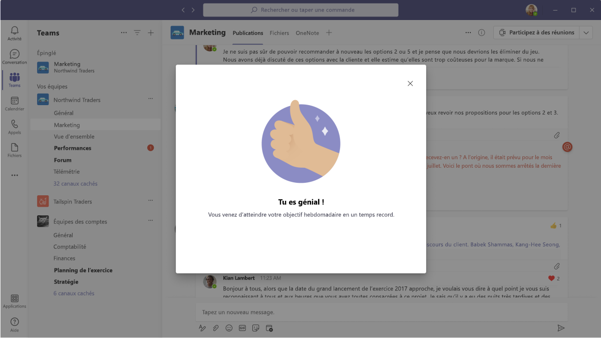Open channel info icon
This screenshot has height=338, width=601.
[481, 33]
